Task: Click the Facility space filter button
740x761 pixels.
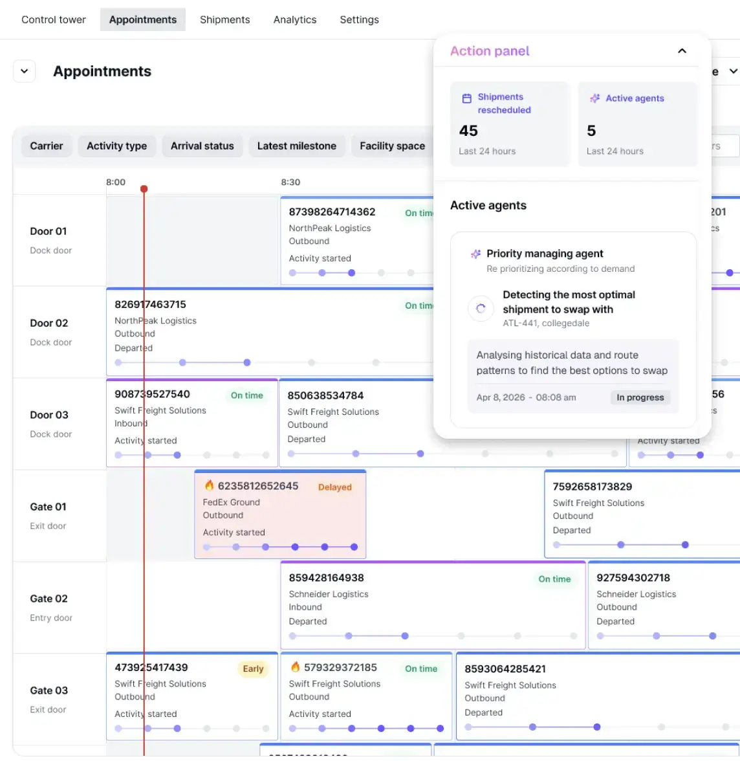Action: point(392,146)
